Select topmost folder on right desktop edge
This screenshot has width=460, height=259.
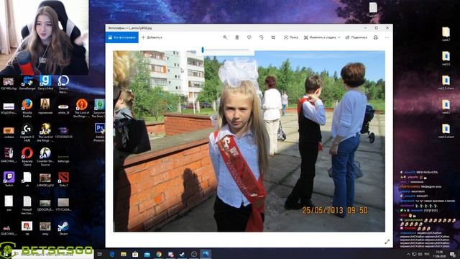pos(446,34)
